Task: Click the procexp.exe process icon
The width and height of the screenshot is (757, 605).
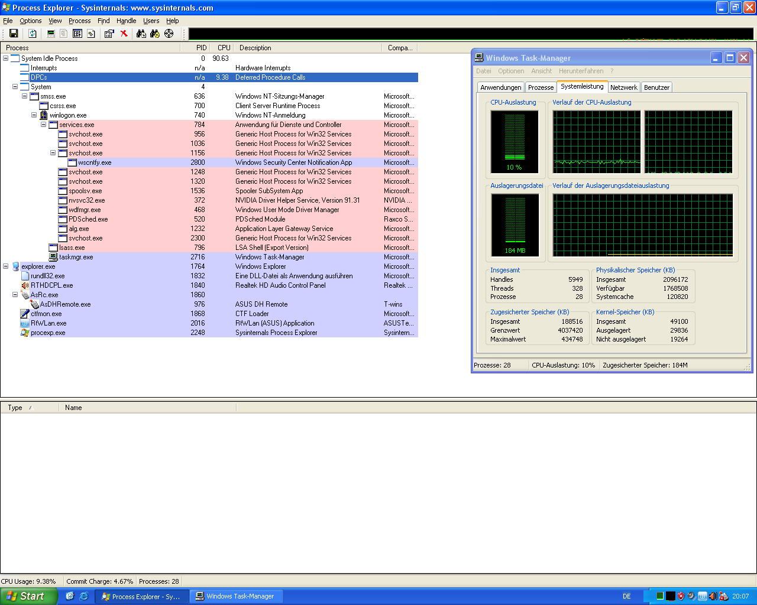Action: 25,333
